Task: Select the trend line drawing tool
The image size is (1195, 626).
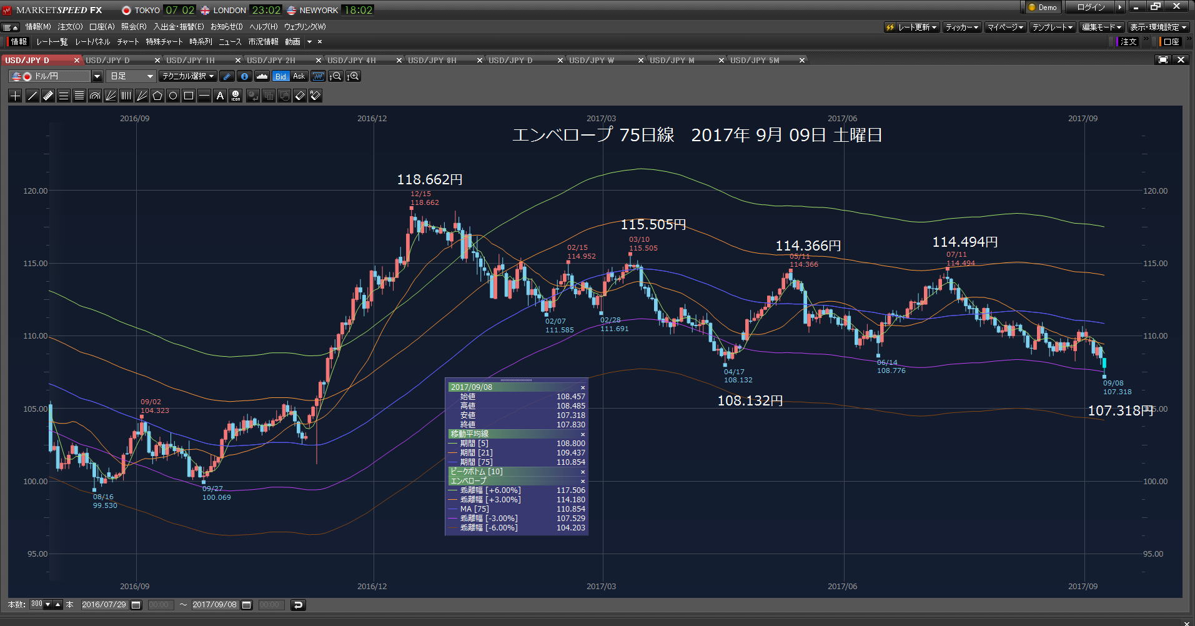Action: [x=32, y=96]
